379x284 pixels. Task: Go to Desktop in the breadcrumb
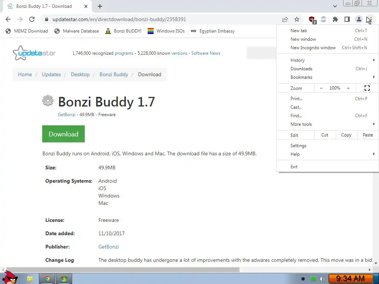click(80, 74)
